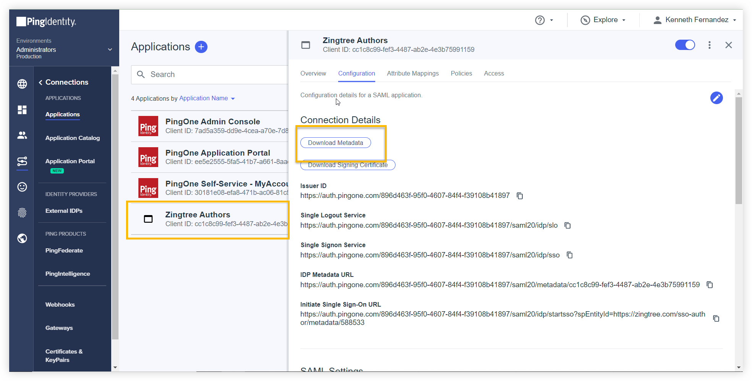Click the PingOne Application Portal logo
752x381 pixels.
[148, 157]
